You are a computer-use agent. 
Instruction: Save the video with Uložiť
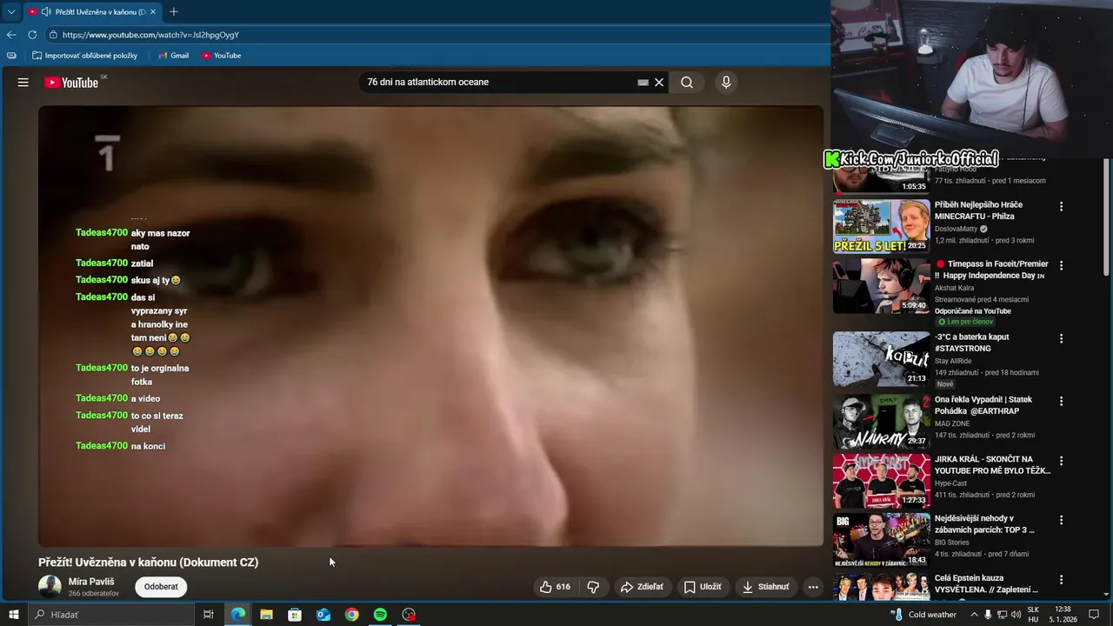tap(703, 587)
